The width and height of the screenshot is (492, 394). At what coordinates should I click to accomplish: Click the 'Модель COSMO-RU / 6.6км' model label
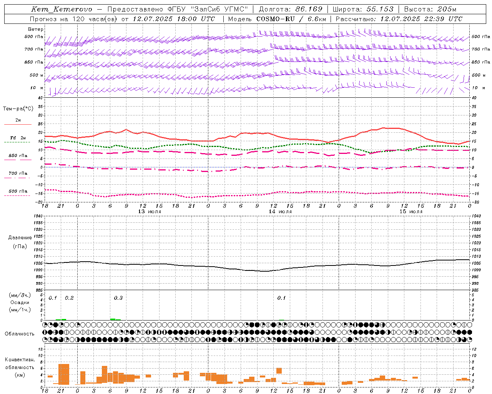click(x=277, y=19)
